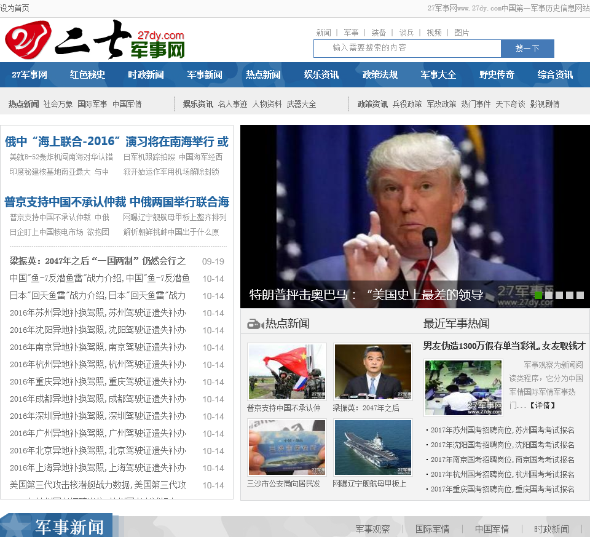Open 日本"回天鱼雷"战力介绍 article
The image size is (590, 537).
(98, 296)
